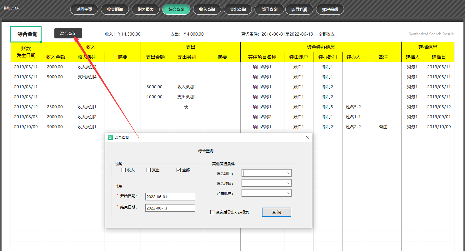Click the 支出类别1 cell

[x=187, y=97]
